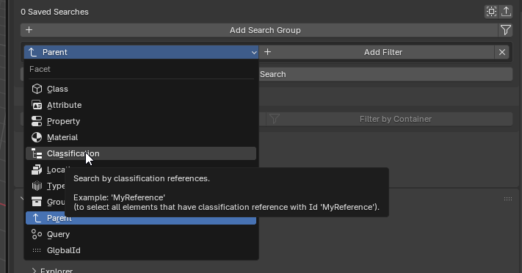Screen dimensions: 522x273
Task: Click the Classification tree icon
Action: [37, 153]
